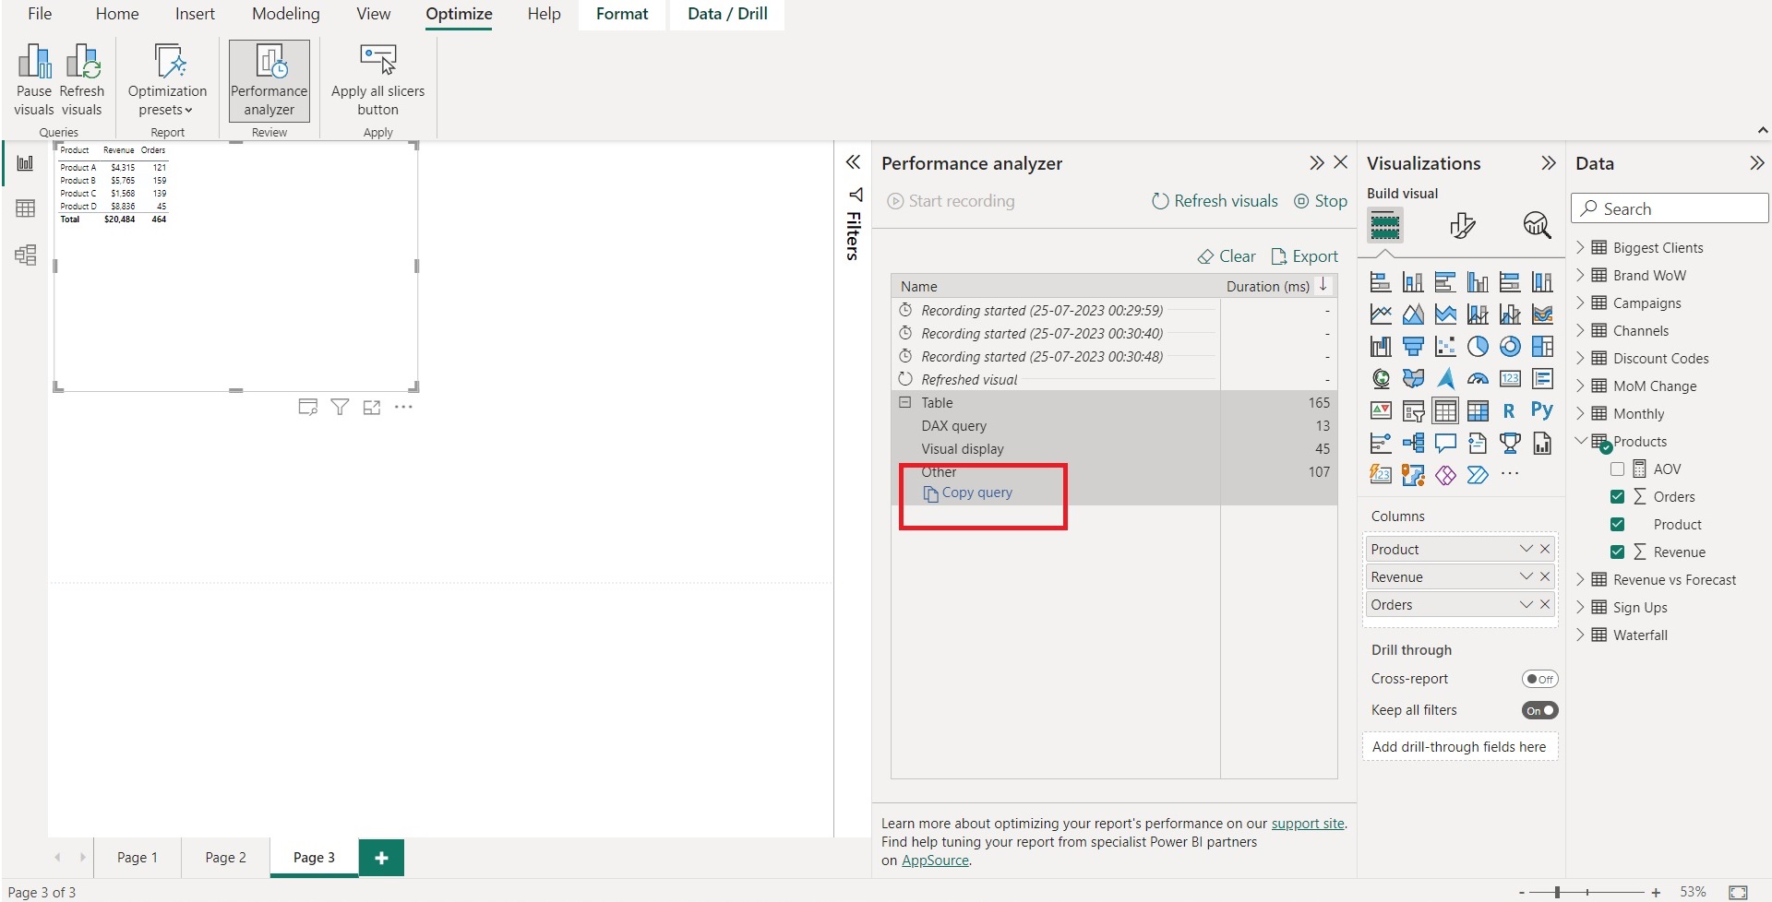Open the Product column dropdown

click(x=1525, y=548)
